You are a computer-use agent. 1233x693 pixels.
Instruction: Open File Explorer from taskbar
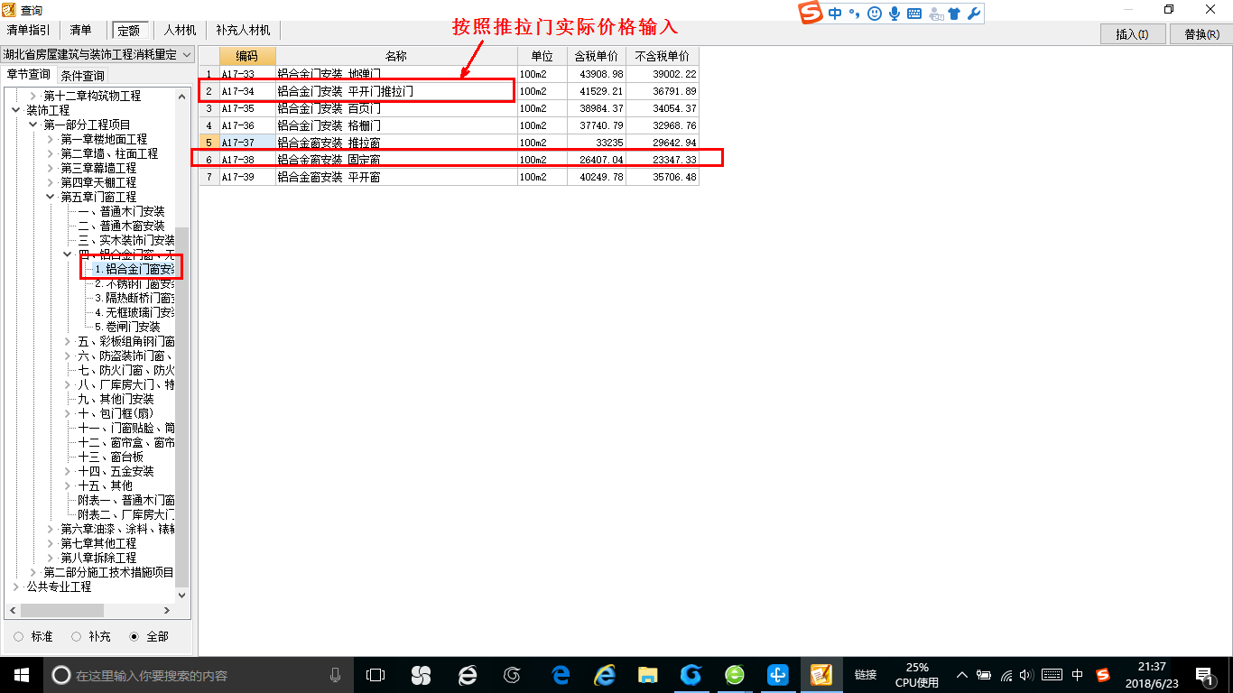[647, 675]
